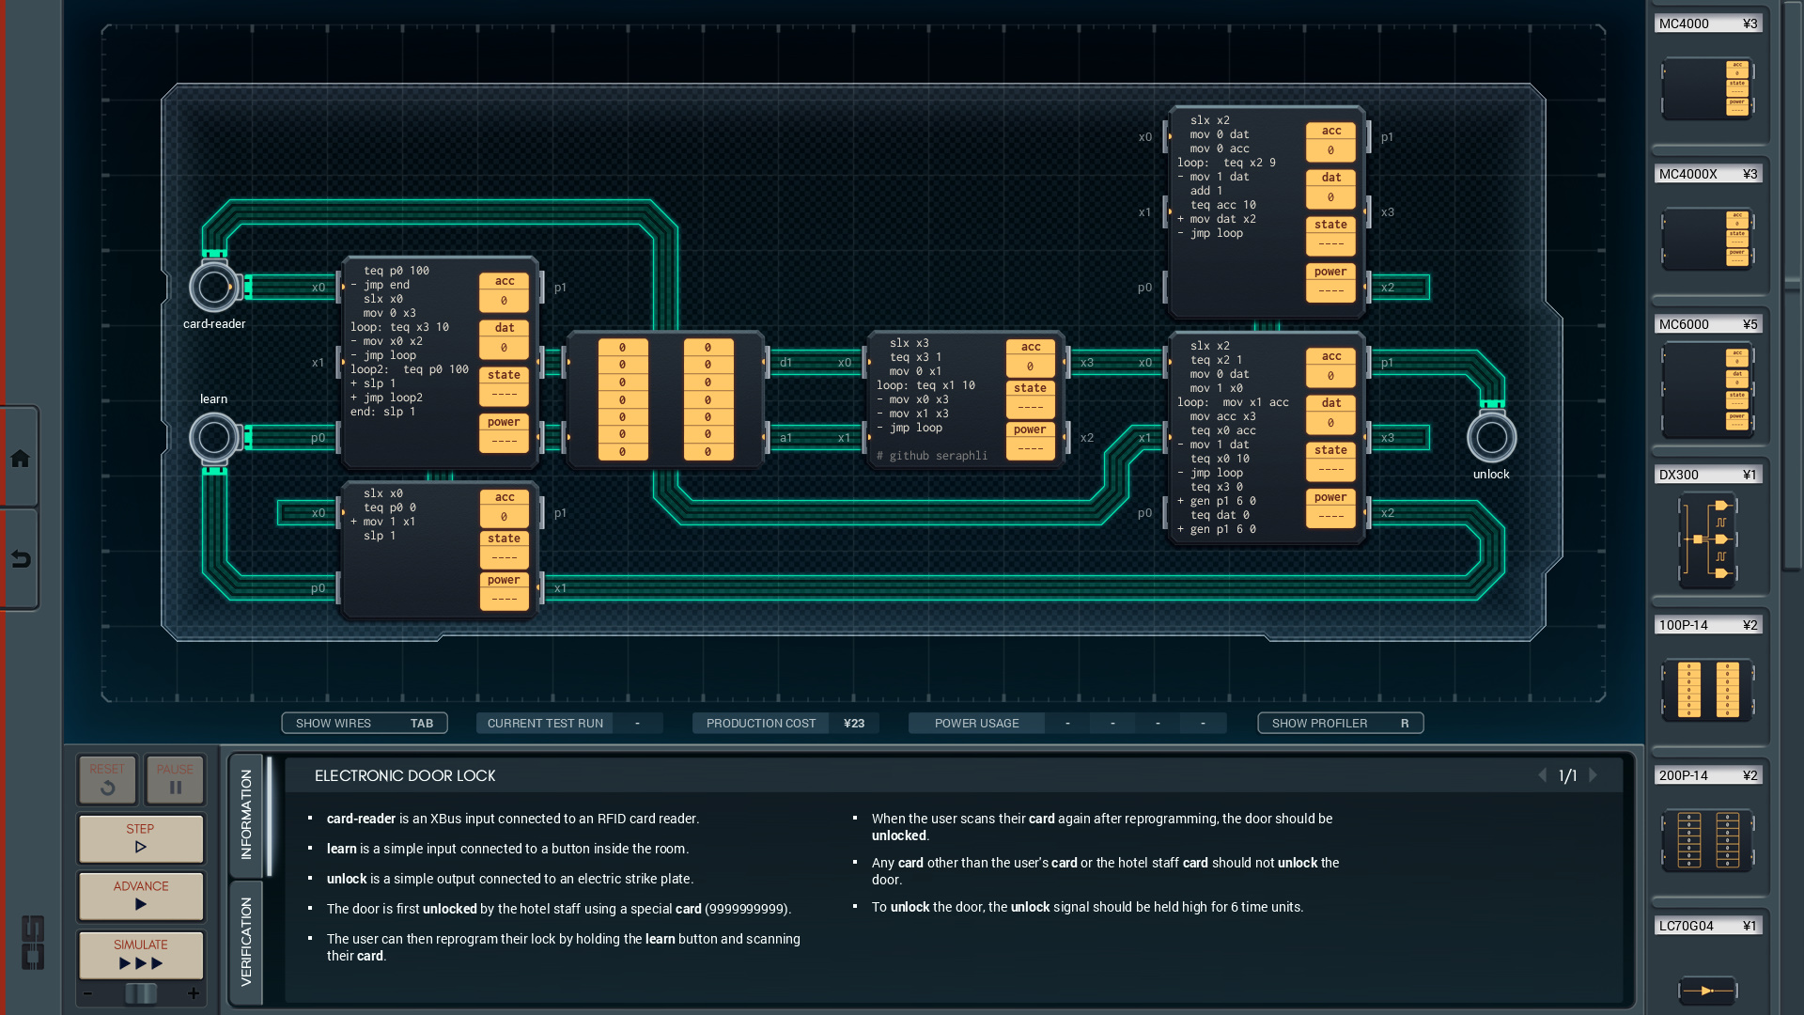The height and width of the screenshot is (1015, 1804).
Task: Pick the 200P-14 RAM part
Action: click(1707, 839)
